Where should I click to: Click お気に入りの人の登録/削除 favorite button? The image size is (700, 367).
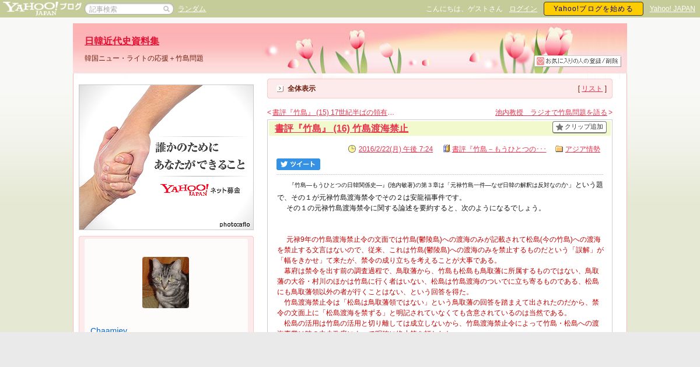point(577,61)
